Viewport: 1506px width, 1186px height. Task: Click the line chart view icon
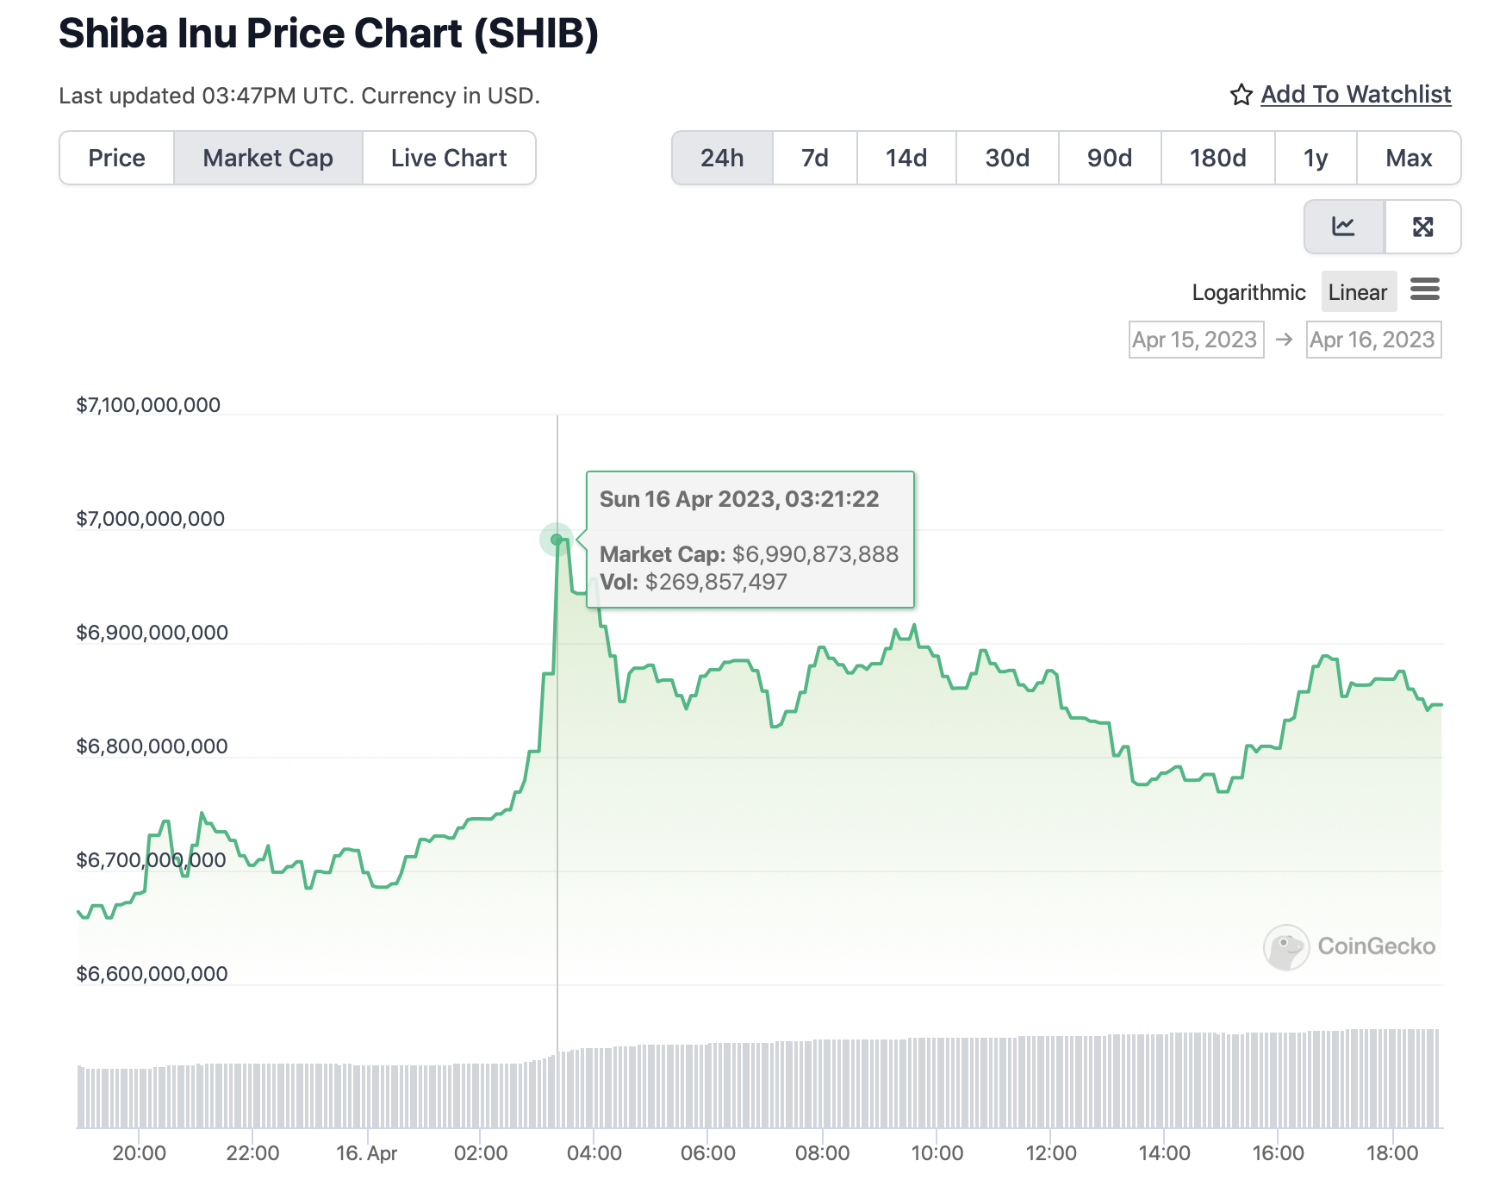coord(1343,227)
